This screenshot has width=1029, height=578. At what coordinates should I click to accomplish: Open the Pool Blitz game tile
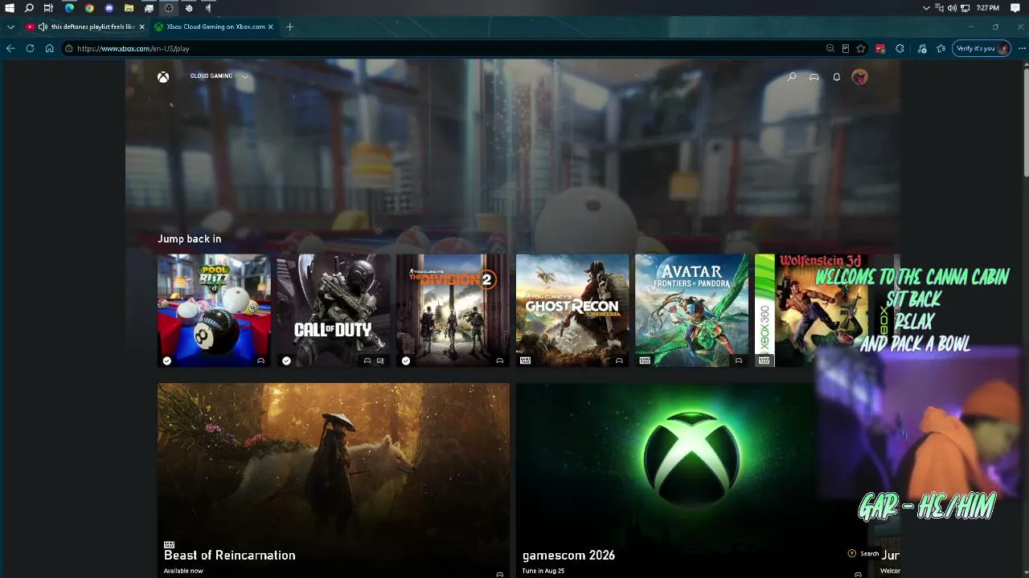pyautogui.click(x=214, y=311)
